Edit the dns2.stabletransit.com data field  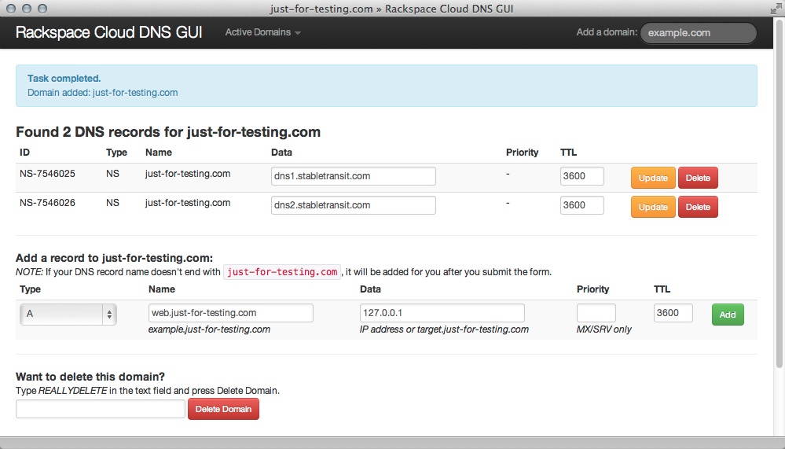[x=354, y=205]
